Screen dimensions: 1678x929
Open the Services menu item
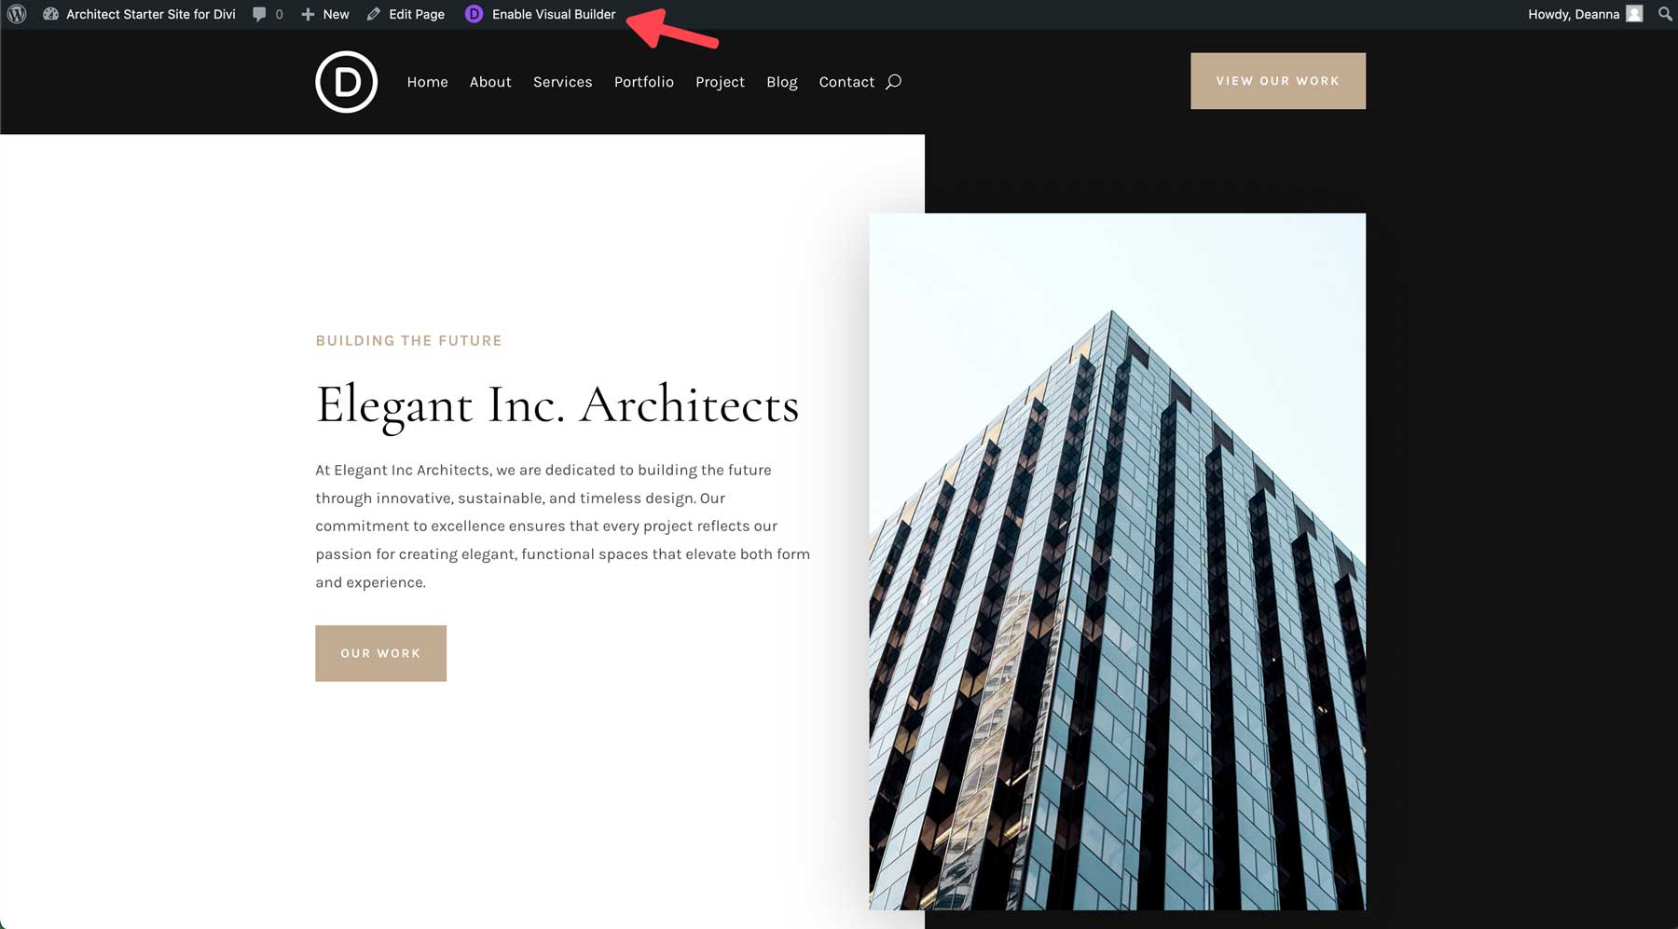(x=562, y=82)
